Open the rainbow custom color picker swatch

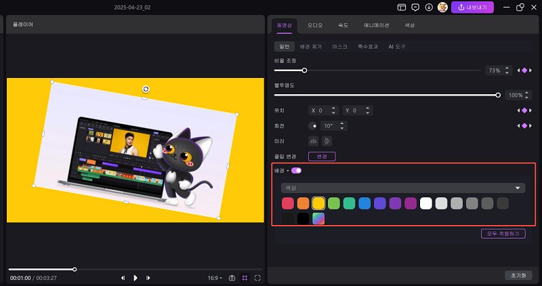tap(318, 218)
